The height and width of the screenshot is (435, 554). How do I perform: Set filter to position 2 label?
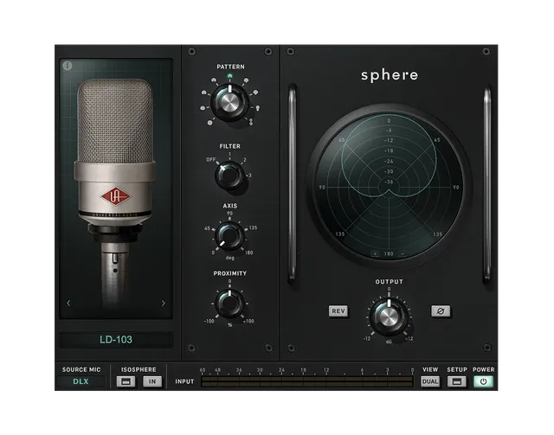pos(244,160)
